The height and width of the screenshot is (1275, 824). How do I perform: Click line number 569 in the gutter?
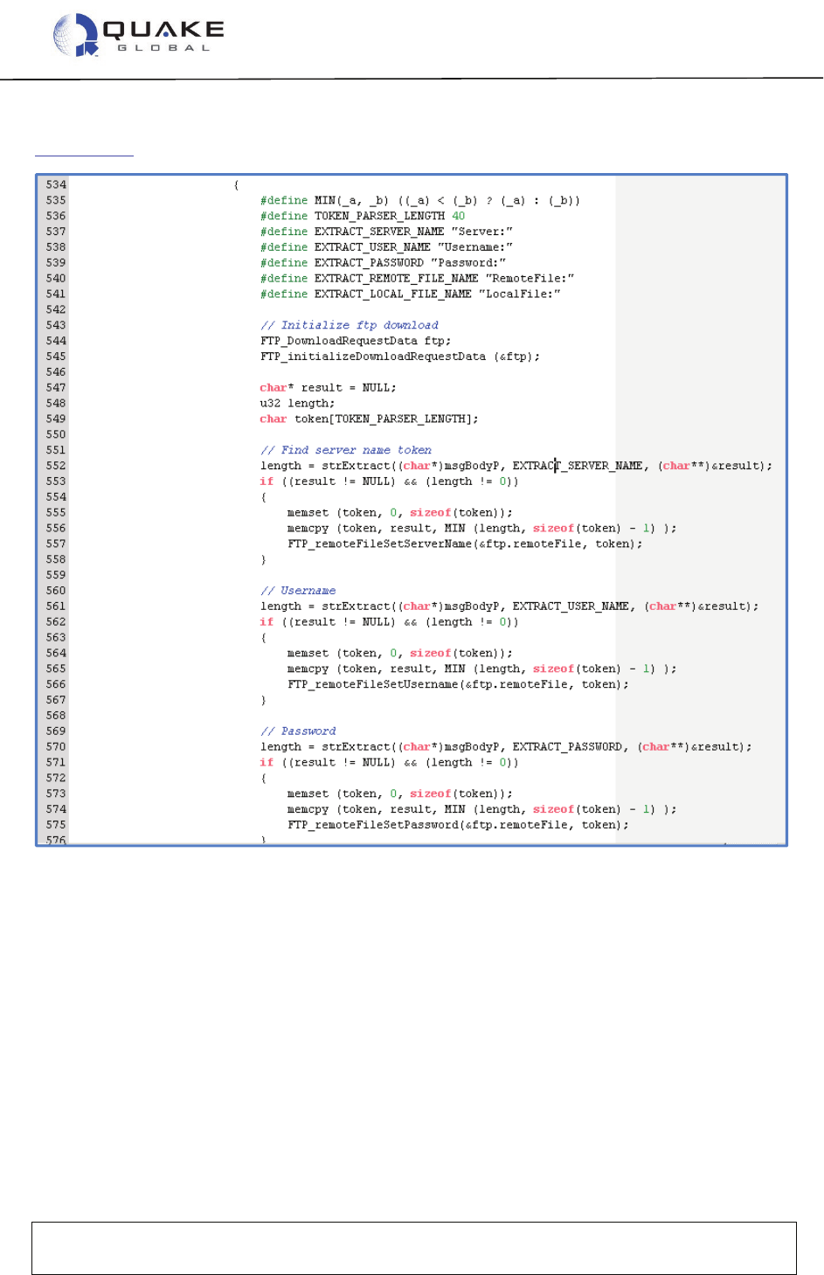click(56, 731)
